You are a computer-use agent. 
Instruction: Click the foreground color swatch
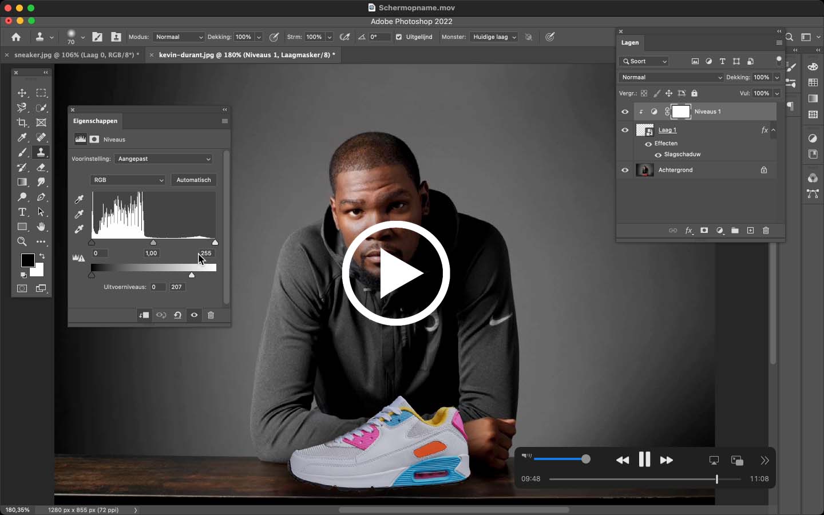pyautogui.click(x=27, y=260)
